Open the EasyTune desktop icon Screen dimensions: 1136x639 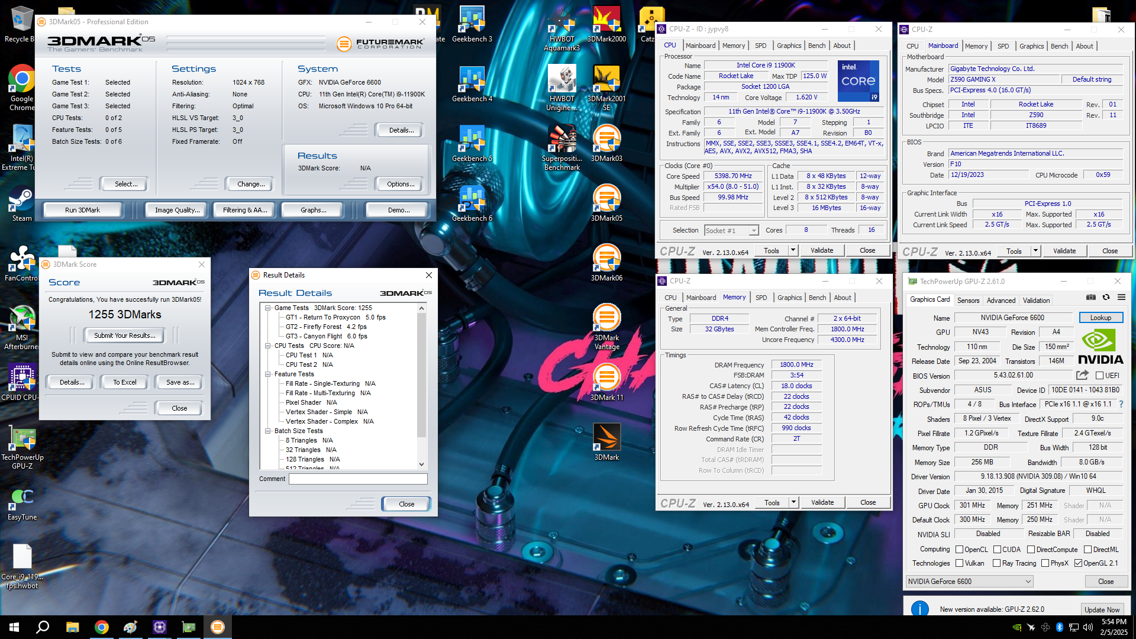22,502
